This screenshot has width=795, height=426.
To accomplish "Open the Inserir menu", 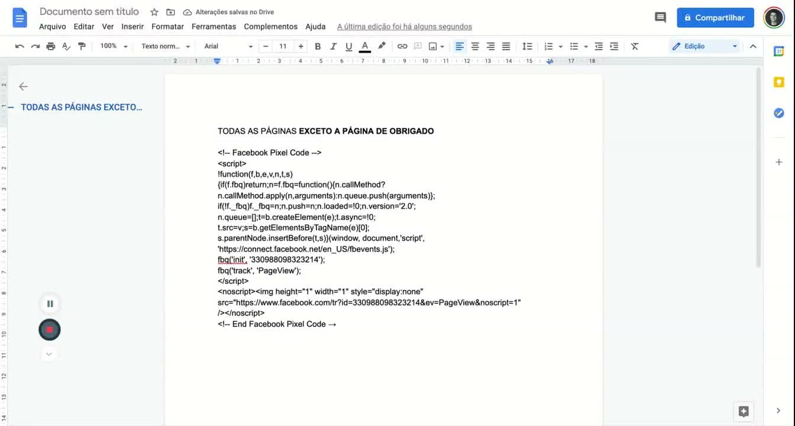I will pos(132,27).
